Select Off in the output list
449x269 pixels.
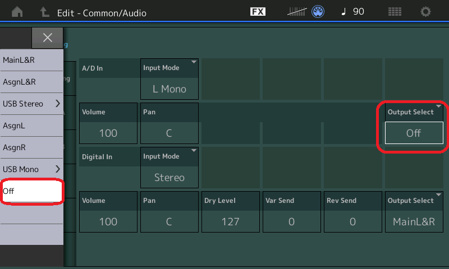31,191
